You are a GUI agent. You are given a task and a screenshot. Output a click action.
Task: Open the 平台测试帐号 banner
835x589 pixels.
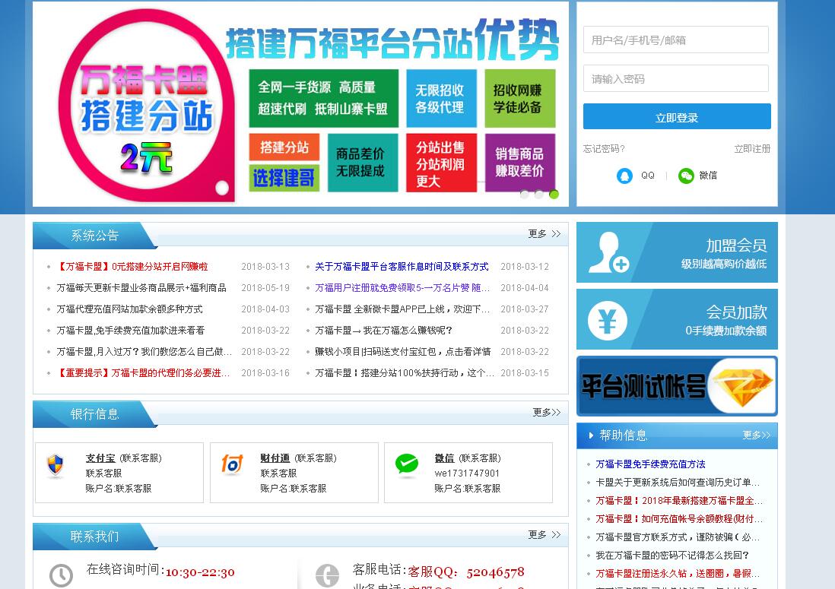(677, 386)
